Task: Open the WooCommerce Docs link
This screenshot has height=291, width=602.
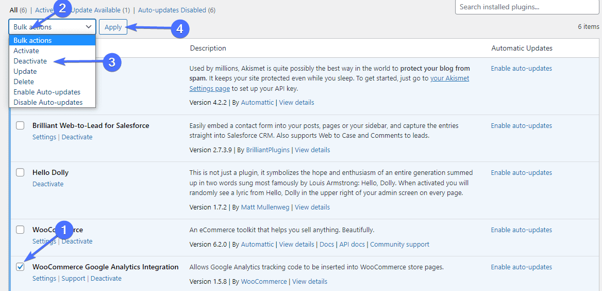Action: point(327,244)
